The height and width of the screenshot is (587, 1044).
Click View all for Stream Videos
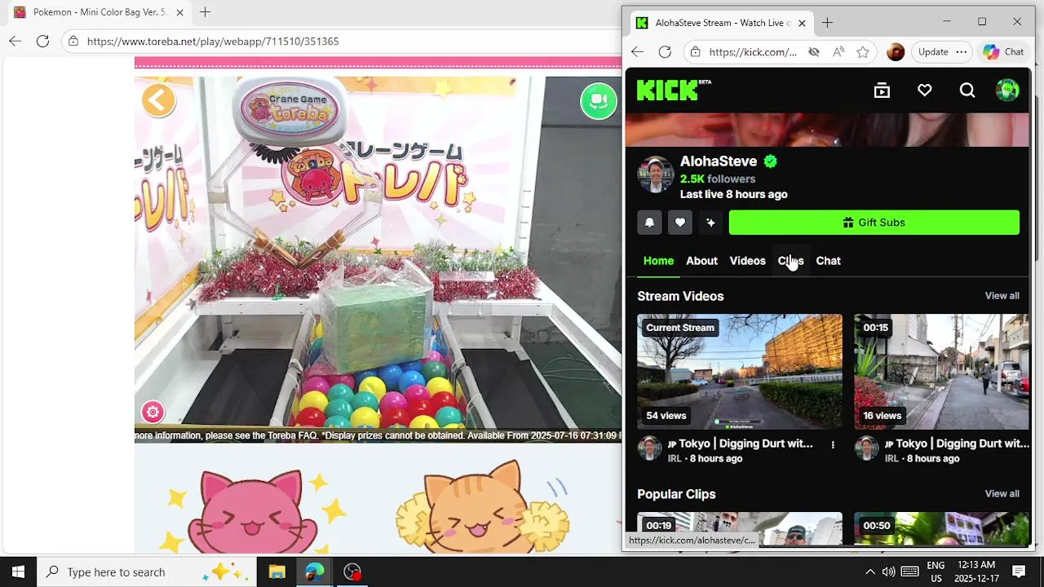tap(1002, 296)
